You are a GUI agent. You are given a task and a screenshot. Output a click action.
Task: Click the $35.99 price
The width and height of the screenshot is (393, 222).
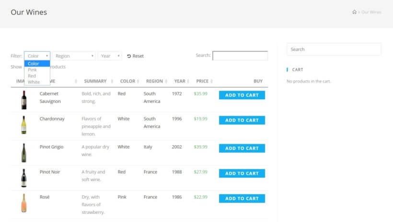200,94
